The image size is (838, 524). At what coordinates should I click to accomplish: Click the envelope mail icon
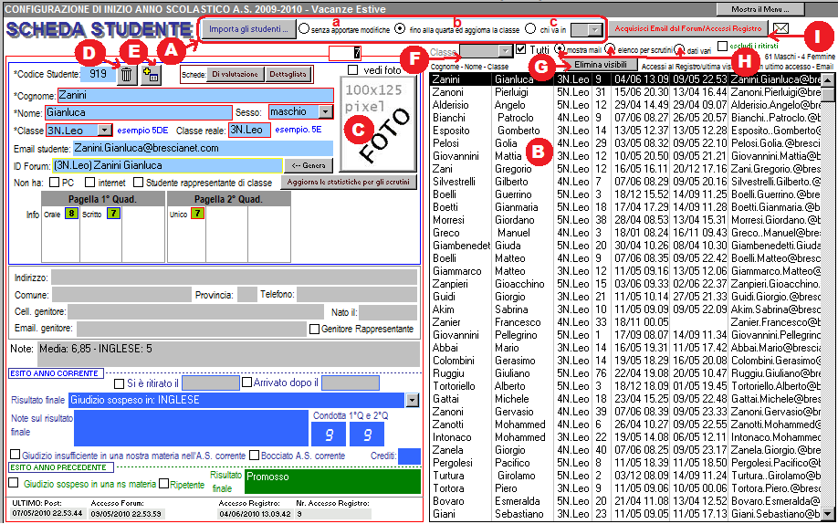tap(780, 28)
